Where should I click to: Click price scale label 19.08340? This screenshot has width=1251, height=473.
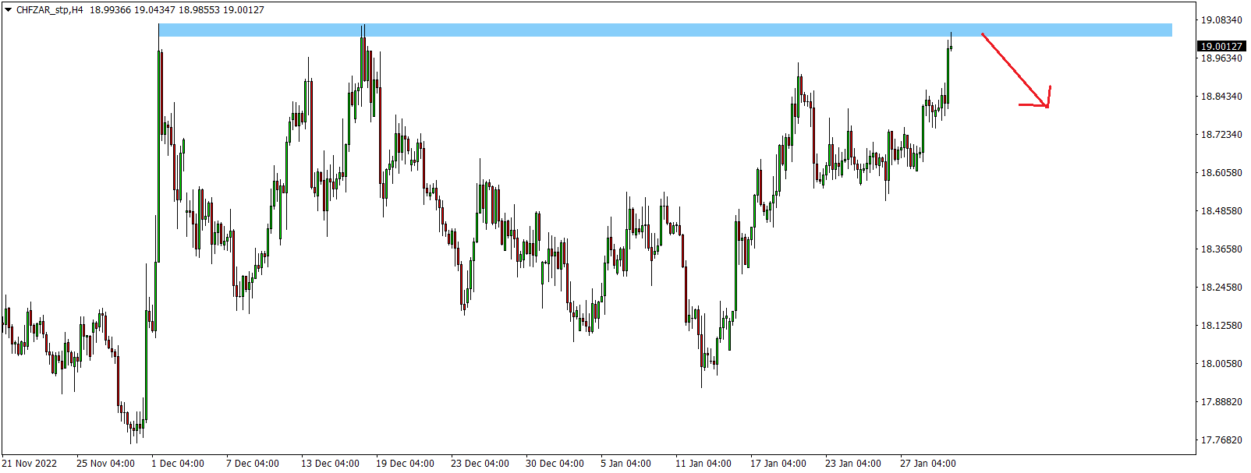[1221, 20]
